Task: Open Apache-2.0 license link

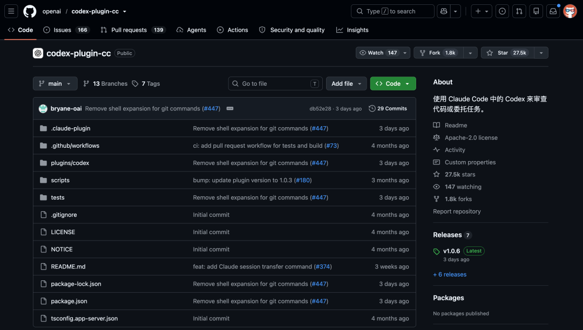Action: (x=471, y=137)
